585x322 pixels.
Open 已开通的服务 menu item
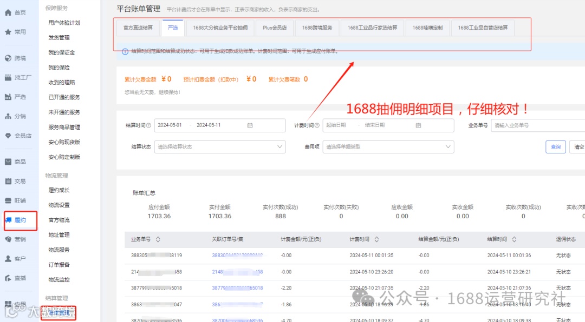[x=64, y=97]
